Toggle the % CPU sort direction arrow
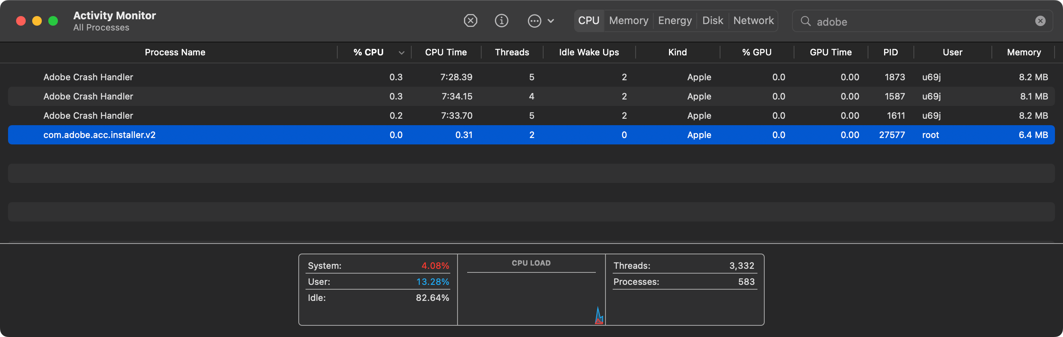The image size is (1063, 337). coord(401,53)
